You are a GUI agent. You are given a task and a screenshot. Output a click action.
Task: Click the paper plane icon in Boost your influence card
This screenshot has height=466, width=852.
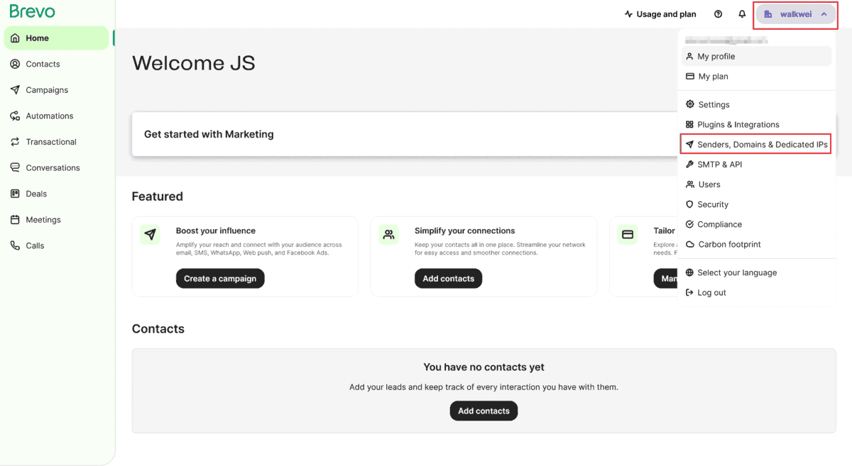(x=150, y=235)
